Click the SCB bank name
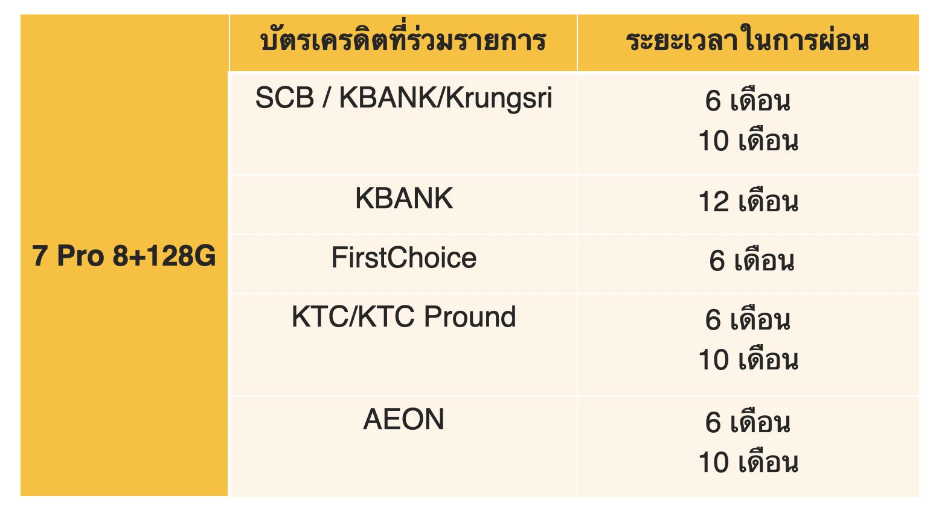The width and height of the screenshot is (930, 507). pos(284,98)
